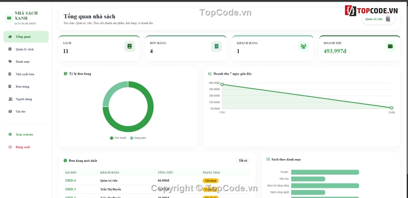Click the Tổng quan bar-chart icon in sidebar
Screen dimensions: 408x198
pyautogui.click(x=10, y=36)
